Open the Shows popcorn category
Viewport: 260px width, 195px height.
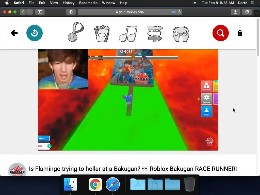click(102, 34)
